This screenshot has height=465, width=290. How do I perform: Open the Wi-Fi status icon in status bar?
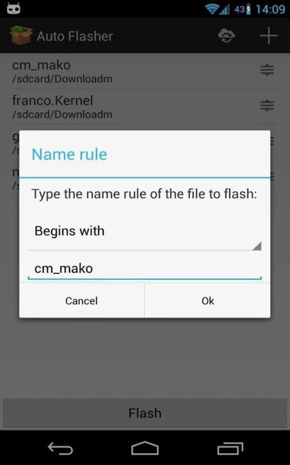pos(212,10)
